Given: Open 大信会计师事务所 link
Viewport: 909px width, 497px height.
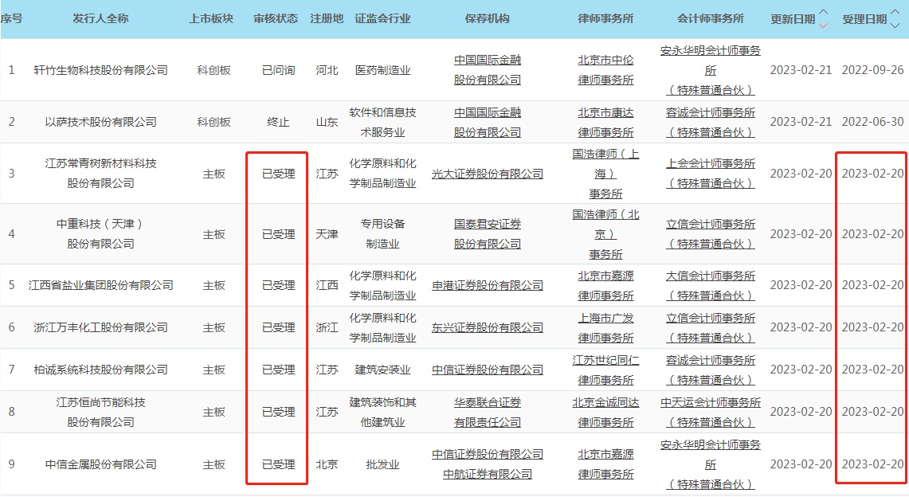Looking at the screenshot, I should [711, 286].
